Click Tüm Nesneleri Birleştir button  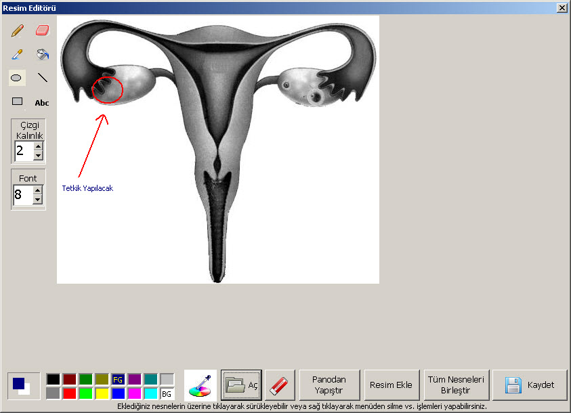tap(457, 385)
